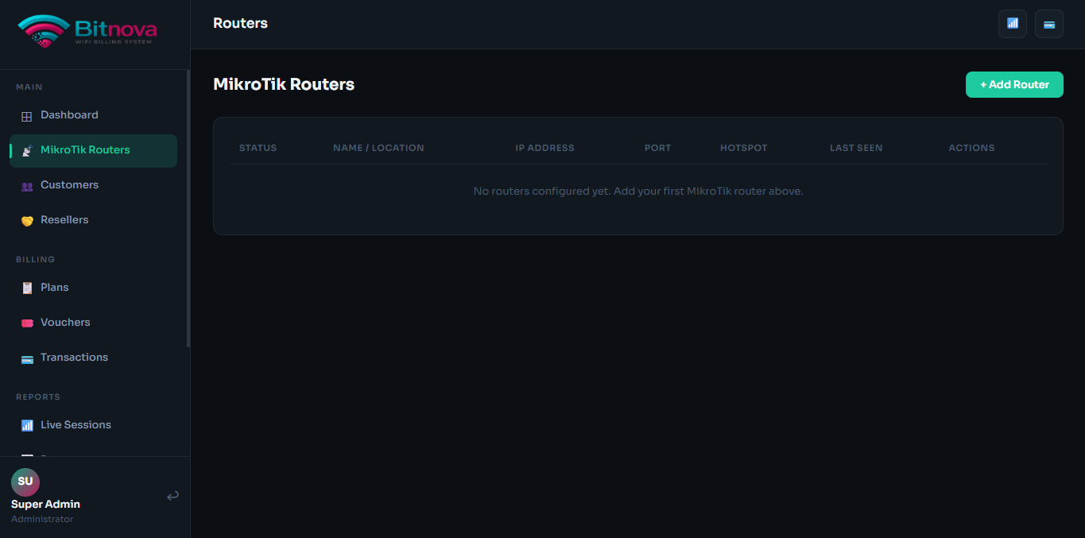Click the Bitnova logo
Image resolution: width=1085 pixels, height=538 pixels.
click(x=87, y=32)
